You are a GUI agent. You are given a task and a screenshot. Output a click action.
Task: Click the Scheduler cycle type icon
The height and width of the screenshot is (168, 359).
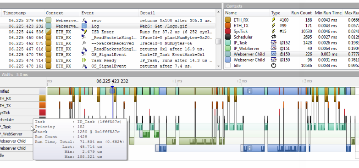[x=274, y=37]
